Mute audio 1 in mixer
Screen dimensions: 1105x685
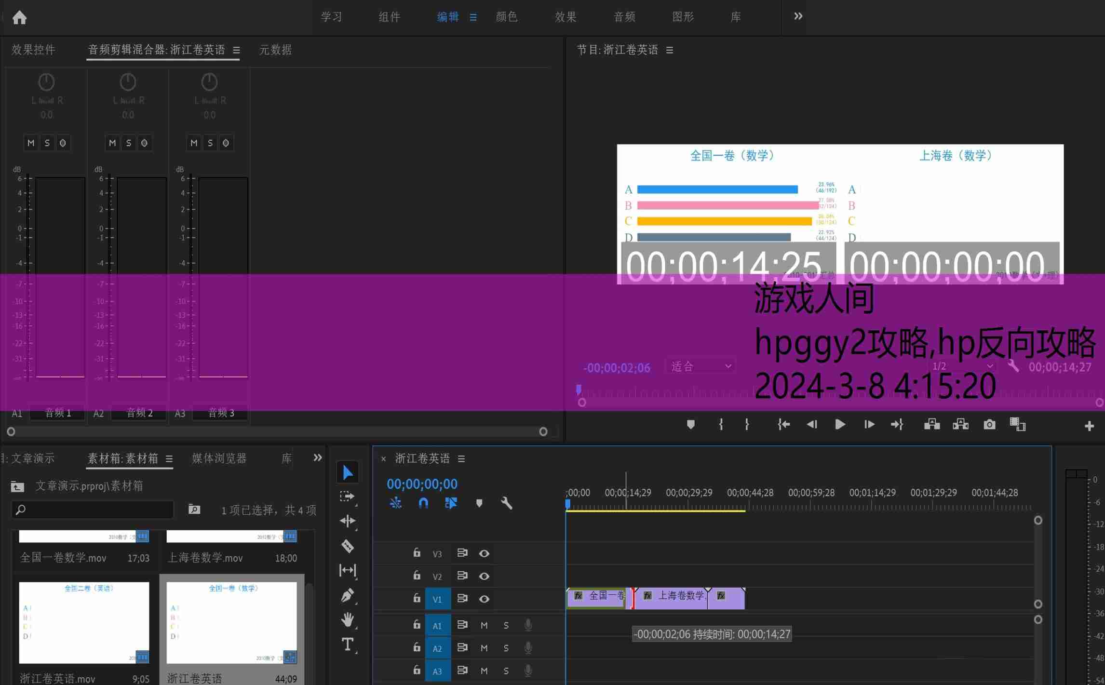(x=31, y=143)
